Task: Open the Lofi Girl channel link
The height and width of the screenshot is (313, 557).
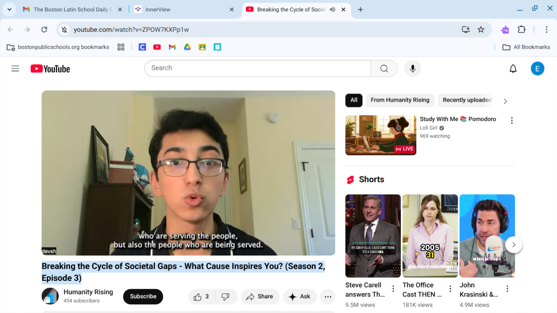Action: (x=429, y=128)
